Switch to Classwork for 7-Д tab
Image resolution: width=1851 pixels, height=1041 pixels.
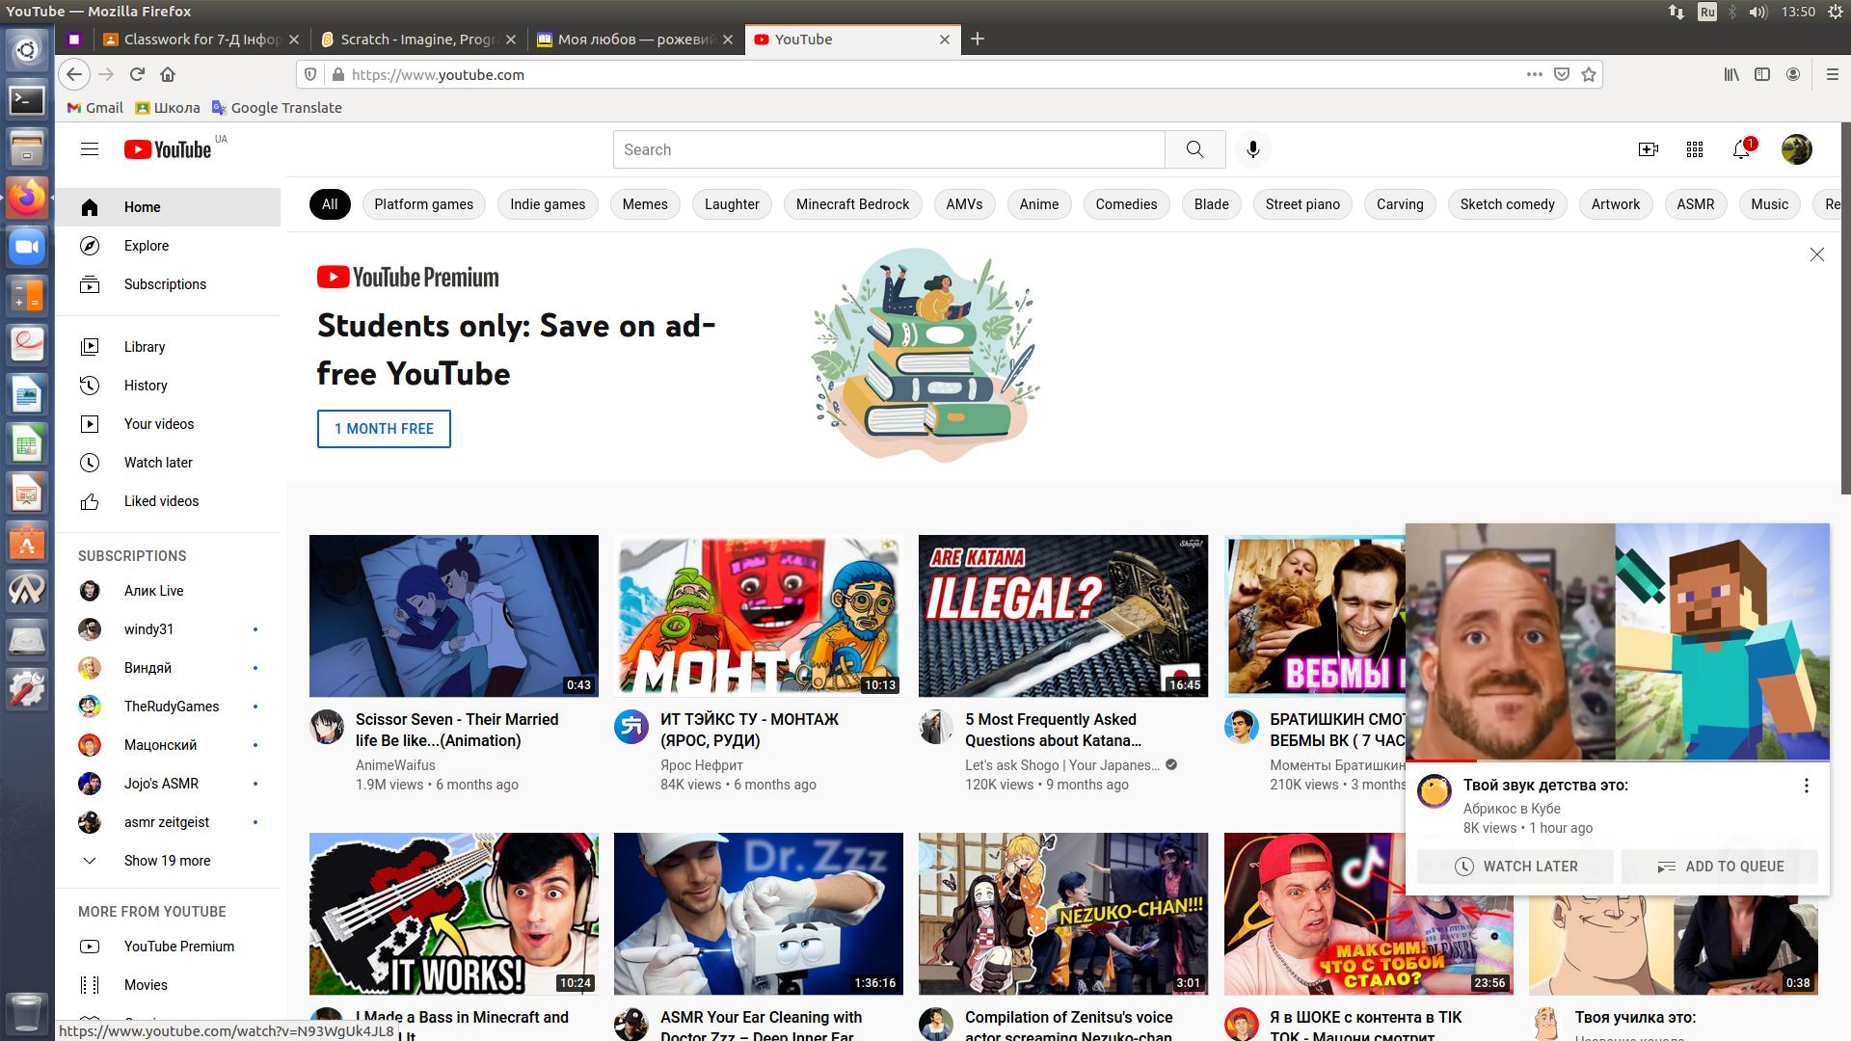pos(201,40)
